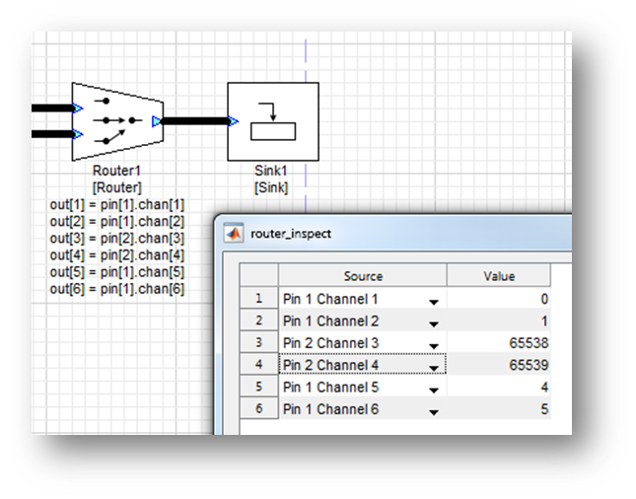
Task: Click the MATLAB icon in router_inspect title bar
Action: [x=235, y=235]
